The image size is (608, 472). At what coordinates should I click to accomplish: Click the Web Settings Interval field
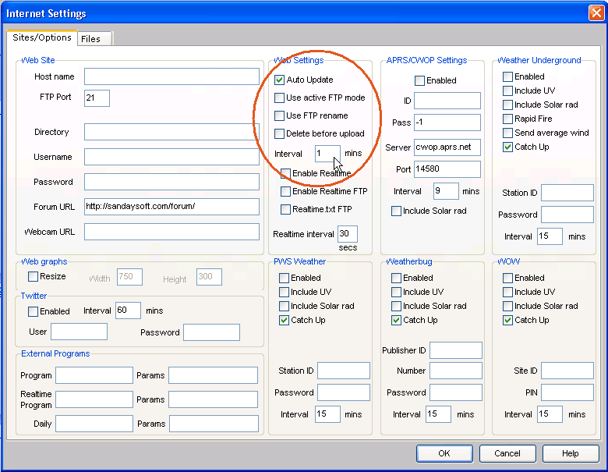[327, 154]
